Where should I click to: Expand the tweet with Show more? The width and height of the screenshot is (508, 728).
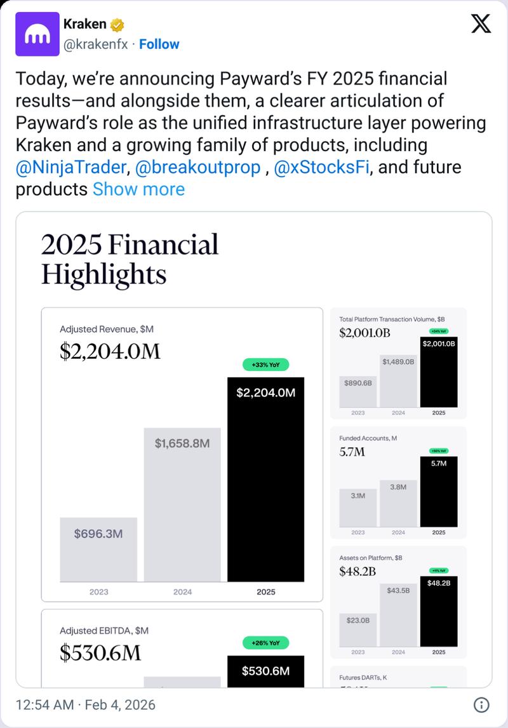(x=138, y=189)
